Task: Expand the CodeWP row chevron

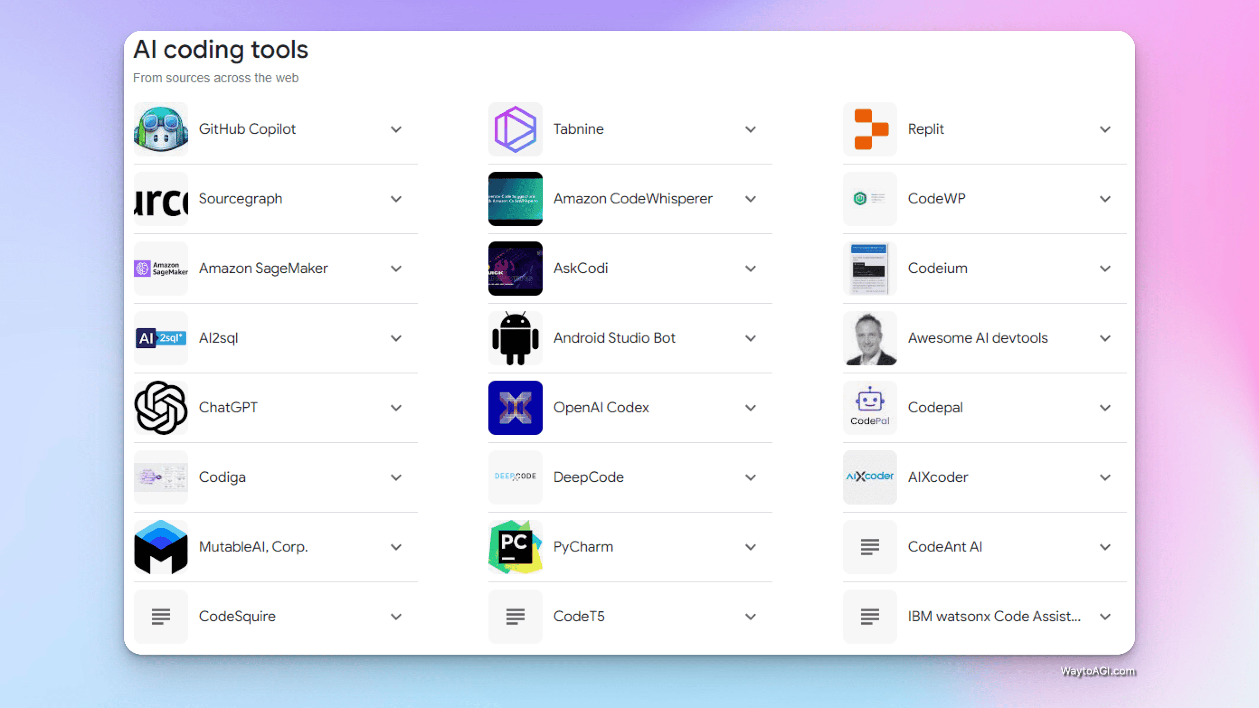Action: 1106,199
